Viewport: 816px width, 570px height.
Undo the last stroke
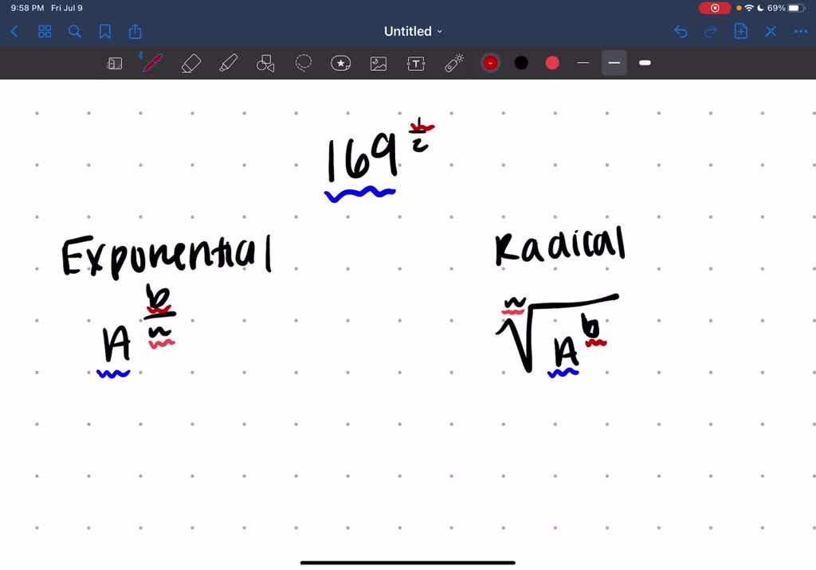[x=680, y=32]
